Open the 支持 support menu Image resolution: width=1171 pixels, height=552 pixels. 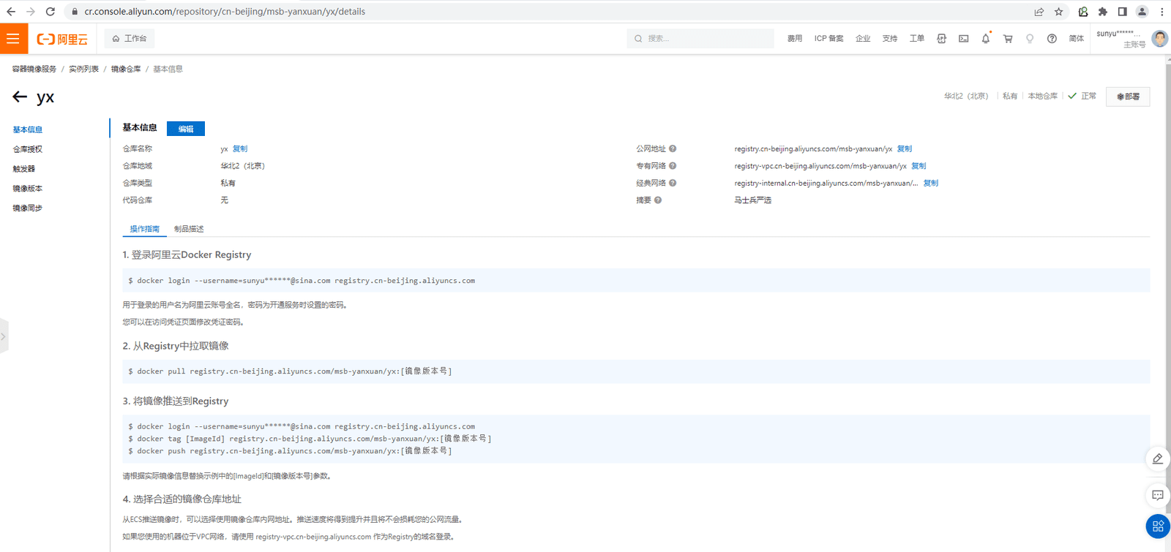tap(890, 39)
